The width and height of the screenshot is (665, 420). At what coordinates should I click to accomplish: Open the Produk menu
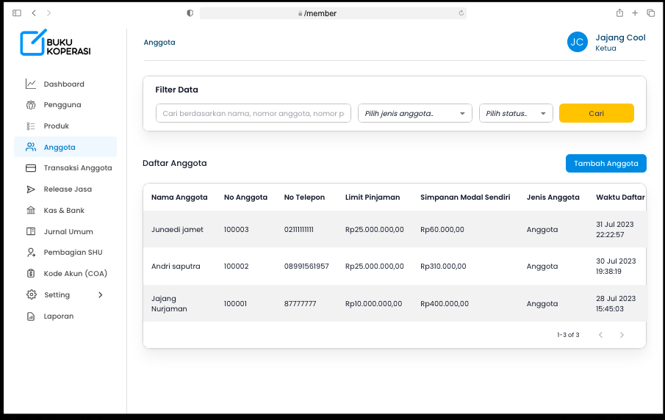(65, 126)
